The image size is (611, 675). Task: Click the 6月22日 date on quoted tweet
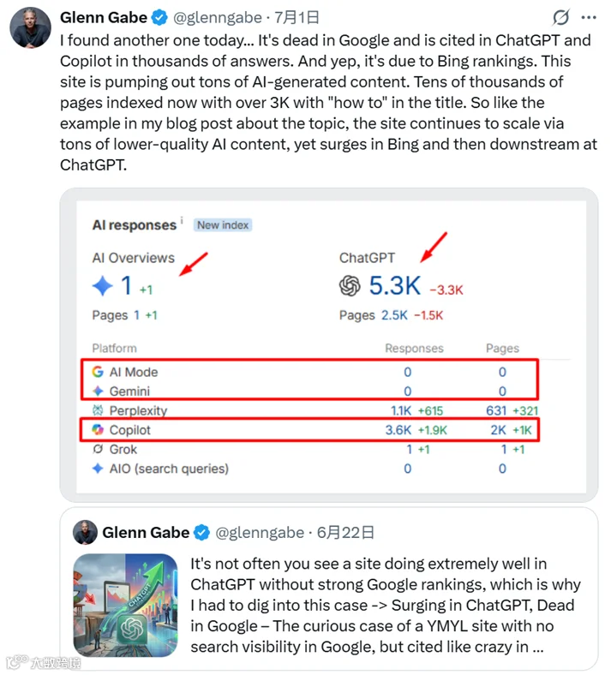click(345, 533)
